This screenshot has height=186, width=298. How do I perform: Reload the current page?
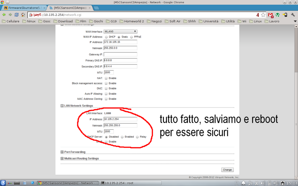click(x=16, y=15)
